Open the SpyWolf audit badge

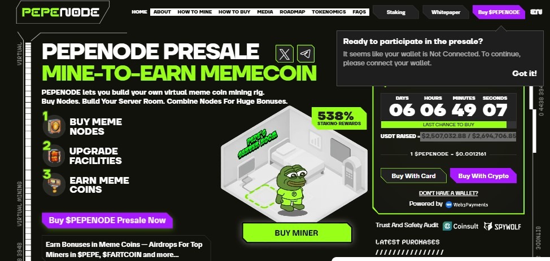click(x=503, y=226)
